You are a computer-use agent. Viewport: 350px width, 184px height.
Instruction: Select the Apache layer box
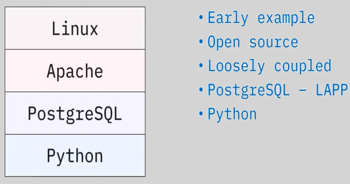click(x=75, y=71)
